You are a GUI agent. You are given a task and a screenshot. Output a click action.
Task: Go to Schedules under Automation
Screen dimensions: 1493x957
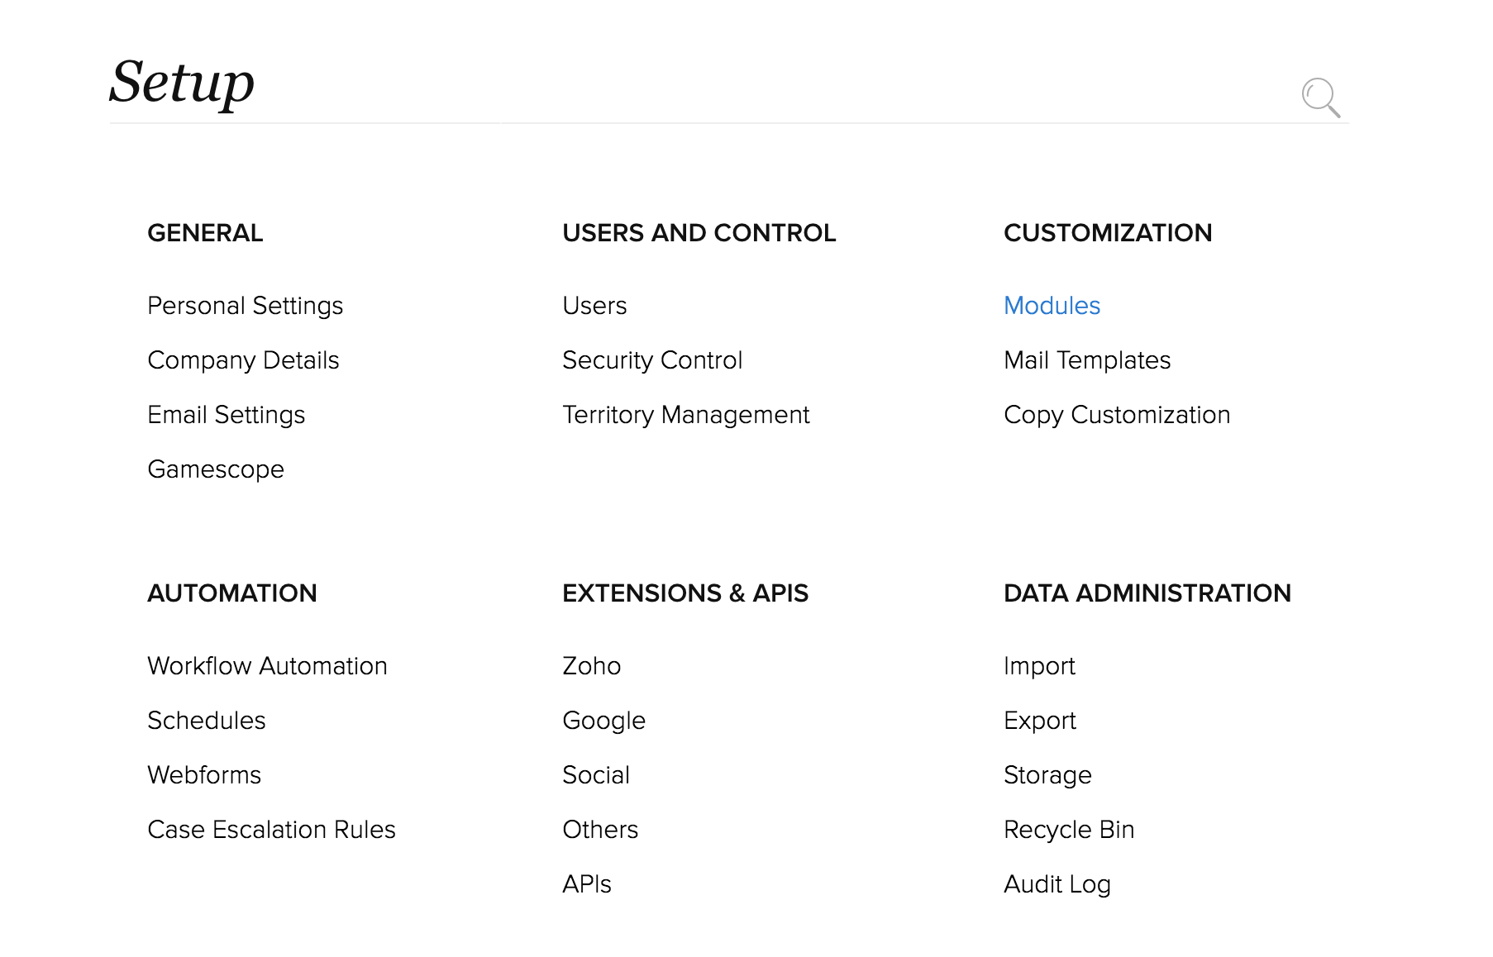[x=206, y=721]
